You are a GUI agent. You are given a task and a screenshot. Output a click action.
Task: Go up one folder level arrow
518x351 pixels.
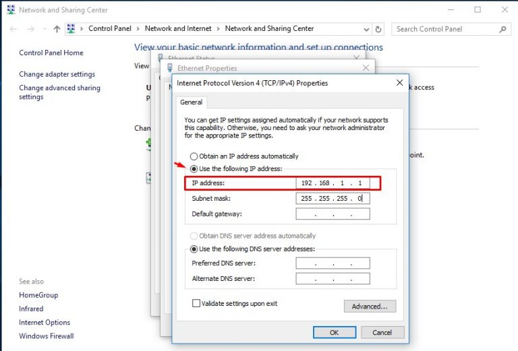(57, 29)
